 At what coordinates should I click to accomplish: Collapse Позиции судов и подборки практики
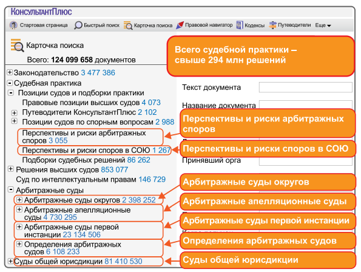point(11,93)
